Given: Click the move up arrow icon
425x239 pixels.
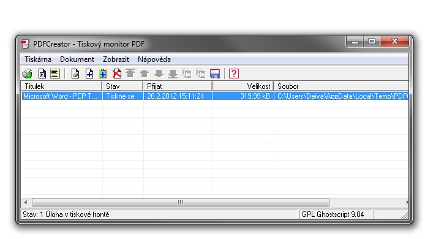Looking at the screenshot, I should (x=144, y=74).
